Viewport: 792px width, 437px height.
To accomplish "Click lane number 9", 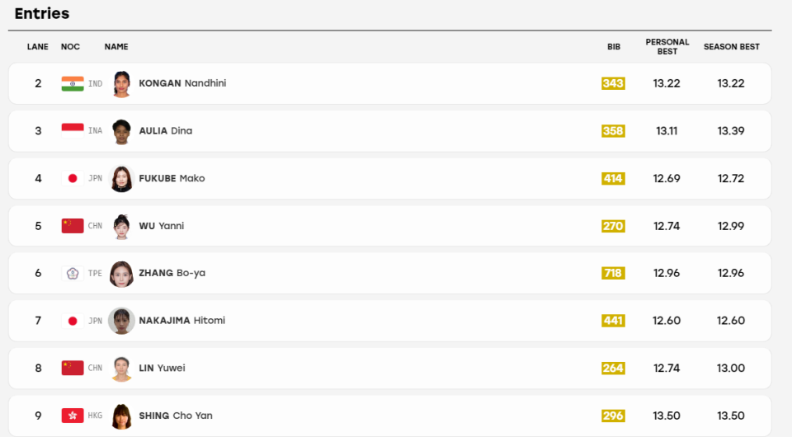I will coord(38,416).
